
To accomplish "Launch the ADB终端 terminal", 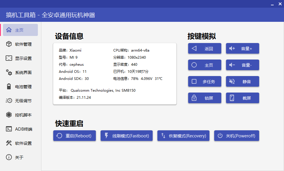I will 19,129.
